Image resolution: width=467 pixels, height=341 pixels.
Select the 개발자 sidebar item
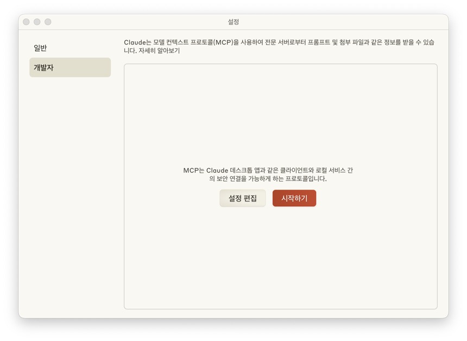tap(70, 68)
